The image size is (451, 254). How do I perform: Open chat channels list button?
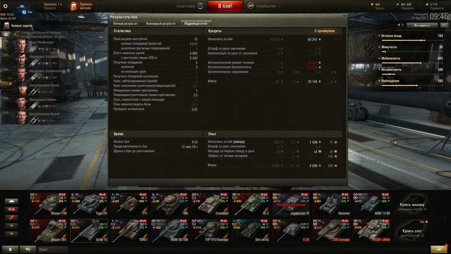click(x=28, y=249)
